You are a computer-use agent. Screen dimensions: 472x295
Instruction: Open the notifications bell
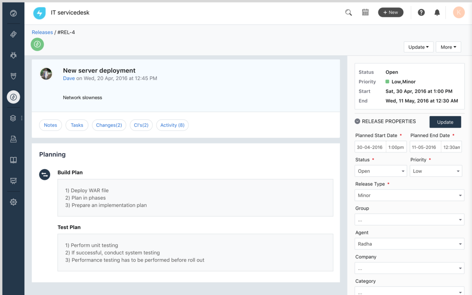click(x=437, y=12)
